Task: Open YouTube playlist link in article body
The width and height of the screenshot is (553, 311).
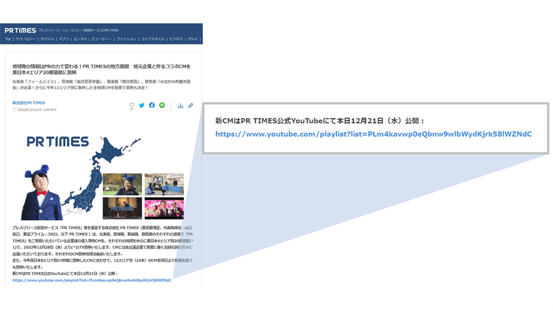Action: point(92,280)
